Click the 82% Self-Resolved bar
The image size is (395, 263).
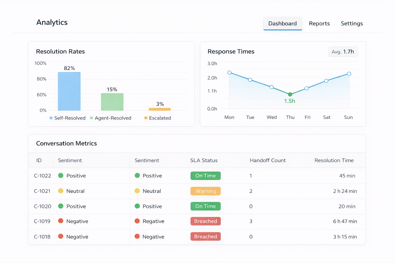coord(69,91)
